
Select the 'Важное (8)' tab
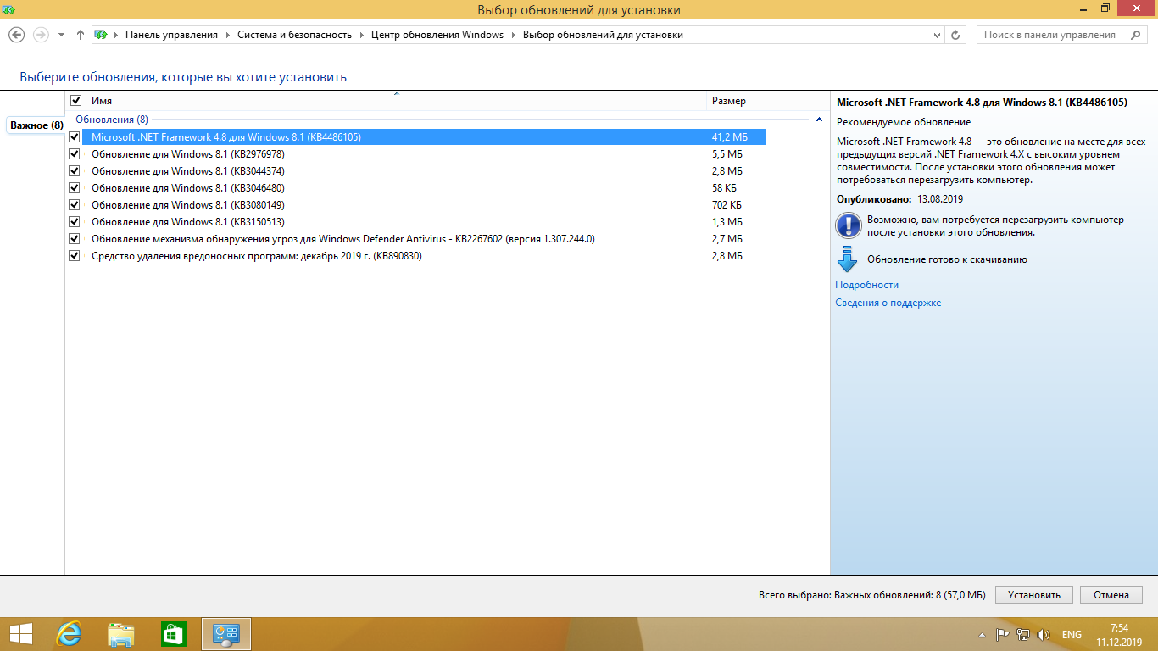click(36, 125)
